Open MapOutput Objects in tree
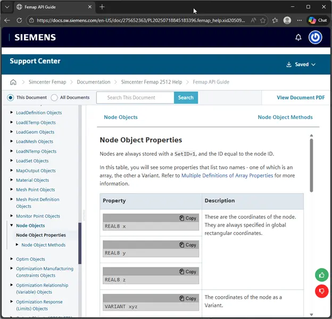The image size is (332, 319). pos(36,171)
